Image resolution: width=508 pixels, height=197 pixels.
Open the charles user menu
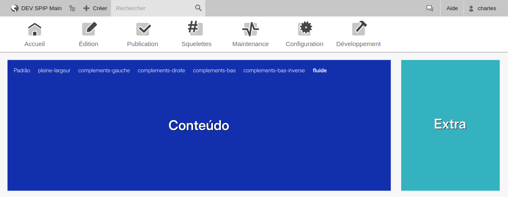482,8
